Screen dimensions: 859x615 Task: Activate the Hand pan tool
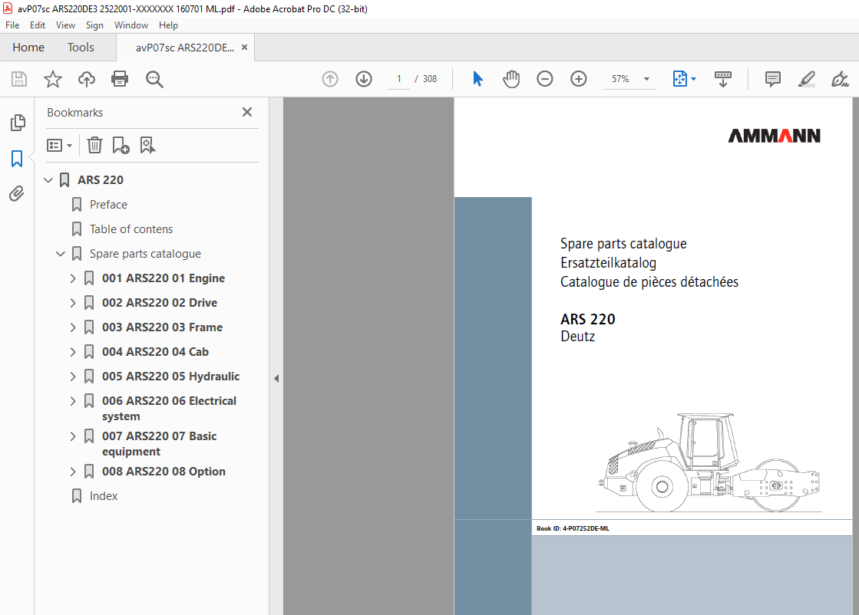511,79
